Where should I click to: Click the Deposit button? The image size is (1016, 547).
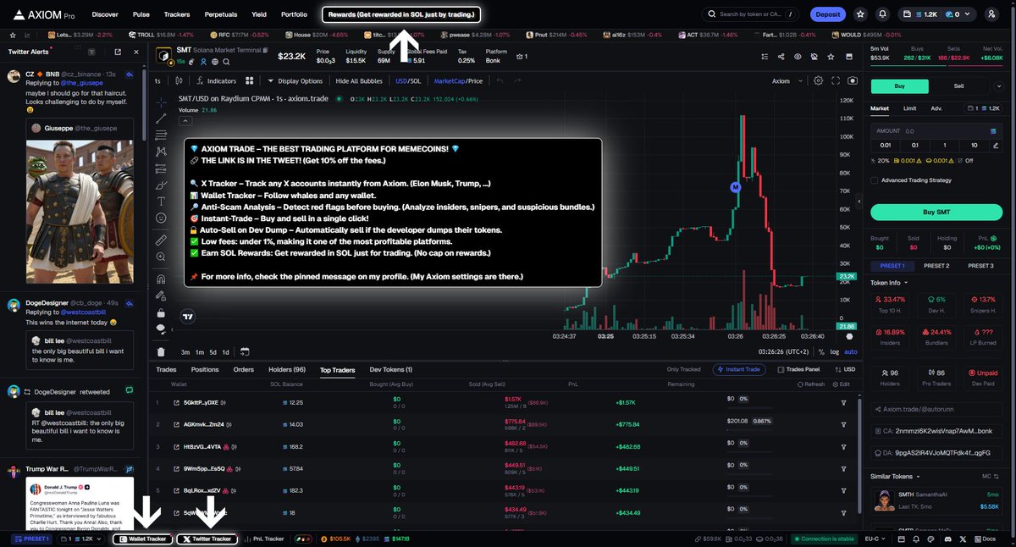pyautogui.click(x=828, y=14)
